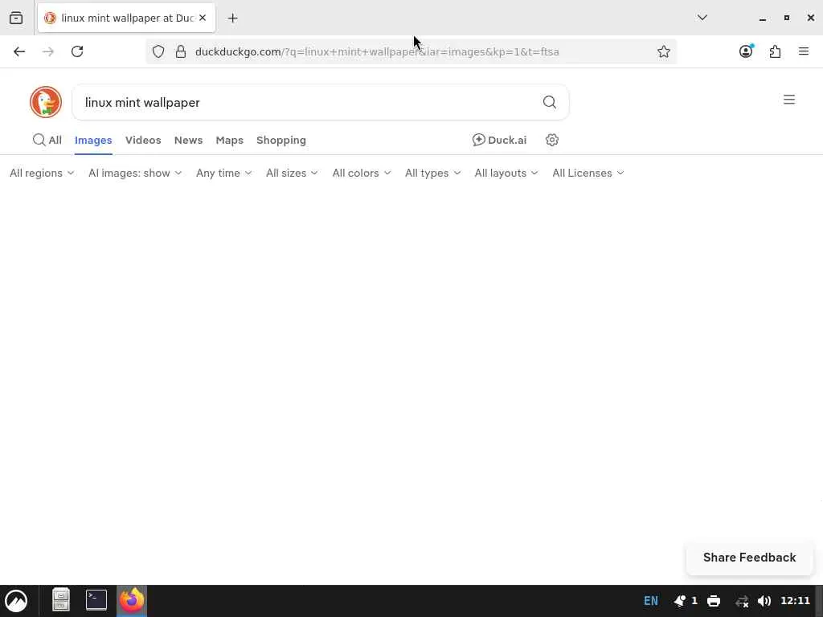Screen dimensions: 823x617
Task: Click Firefox taskbar icon
Action: [131, 600]
